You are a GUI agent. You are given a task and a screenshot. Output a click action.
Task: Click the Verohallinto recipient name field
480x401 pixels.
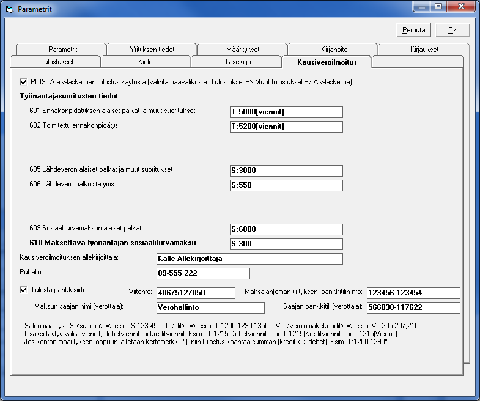click(210, 307)
